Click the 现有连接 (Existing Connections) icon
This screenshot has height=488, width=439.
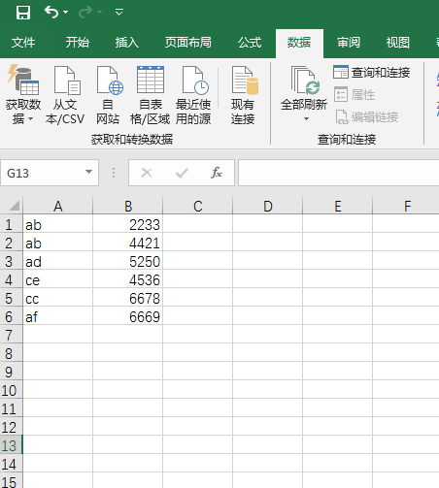[x=245, y=81]
